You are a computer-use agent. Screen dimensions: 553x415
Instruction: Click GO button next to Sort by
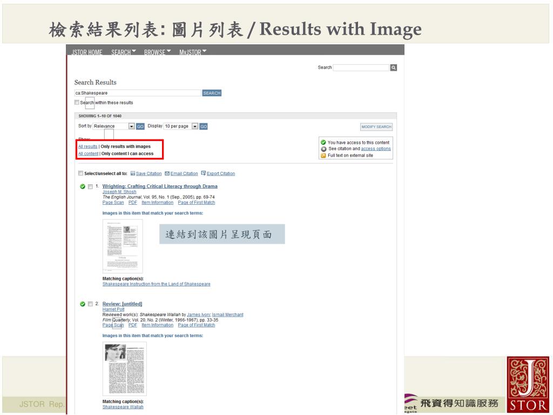click(x=140, y=126)
